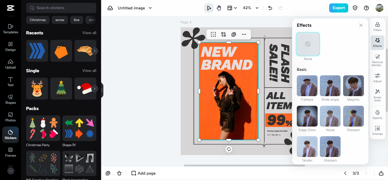This screenshot has height=180, width=388.
Task: Select the pointer select tool
Action: pos(209,8)
